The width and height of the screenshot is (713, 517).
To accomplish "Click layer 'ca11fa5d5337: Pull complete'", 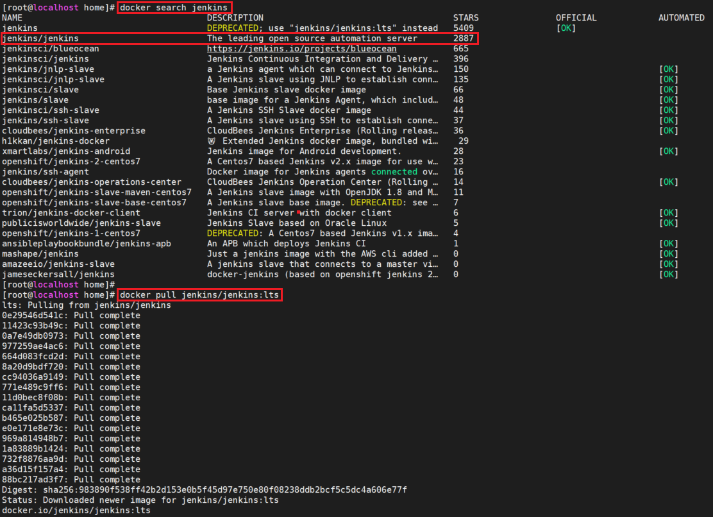I will pos(71,408).
